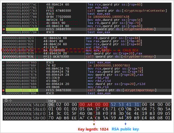This screenshot has width=174, height=133.
Task: Toggle breakpoint dot at address 0000000180007894
Action: [4, 93]
